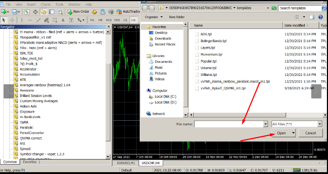Open the Market Watch window icon
Image resolution: width=328 pixels, height=174 pixels.
(27, 12)
